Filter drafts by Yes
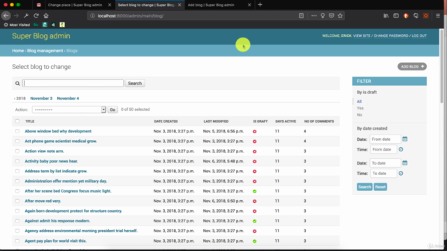The image size is (447, 251). tap(360, 108)
